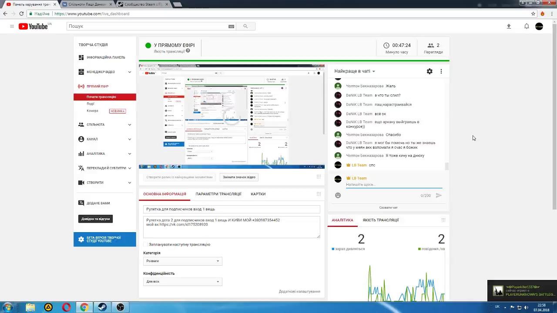Image resolution: width=557 pixels, height=313 pixels.
Task: Click the Steam PlayerUnknown's Battlegrounds notification popup
Action: (x=522, y=291)
